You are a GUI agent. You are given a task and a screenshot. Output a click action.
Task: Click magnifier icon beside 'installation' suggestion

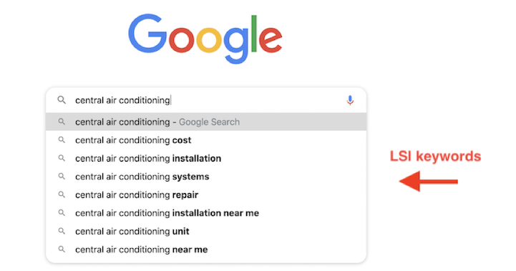point(62,158)
